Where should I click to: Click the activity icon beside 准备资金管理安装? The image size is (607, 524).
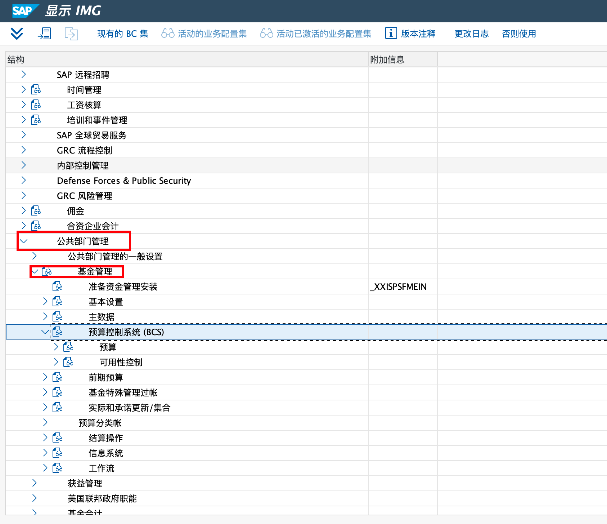pyautogui.click(x=58, y=286)
